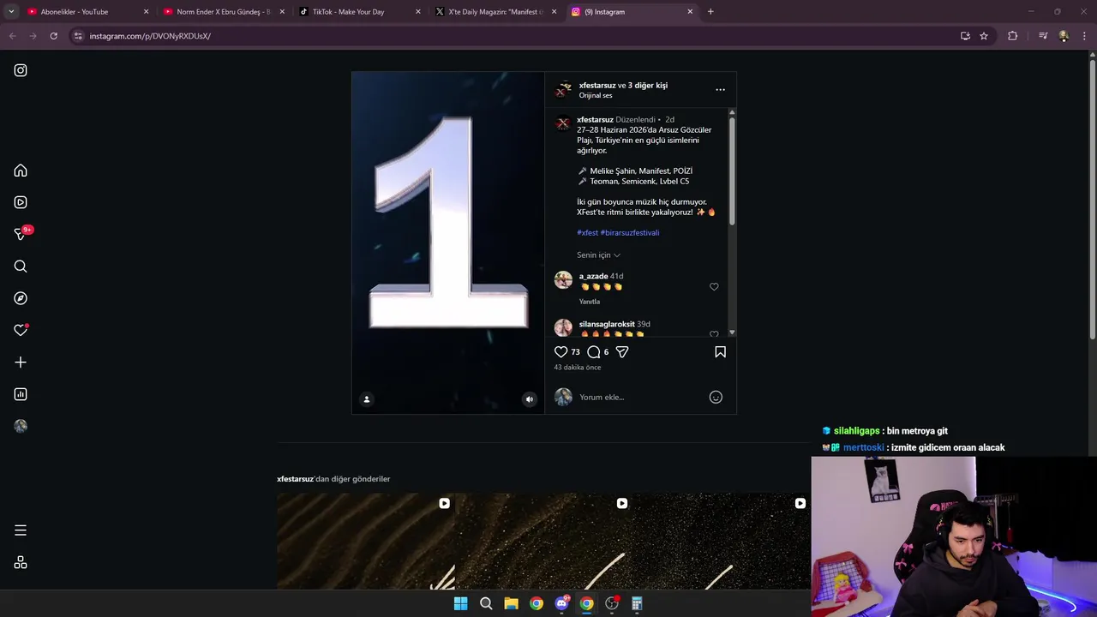Open Windows Start menu
Viewport: 1097px width, 617px height.
(461, 603)
